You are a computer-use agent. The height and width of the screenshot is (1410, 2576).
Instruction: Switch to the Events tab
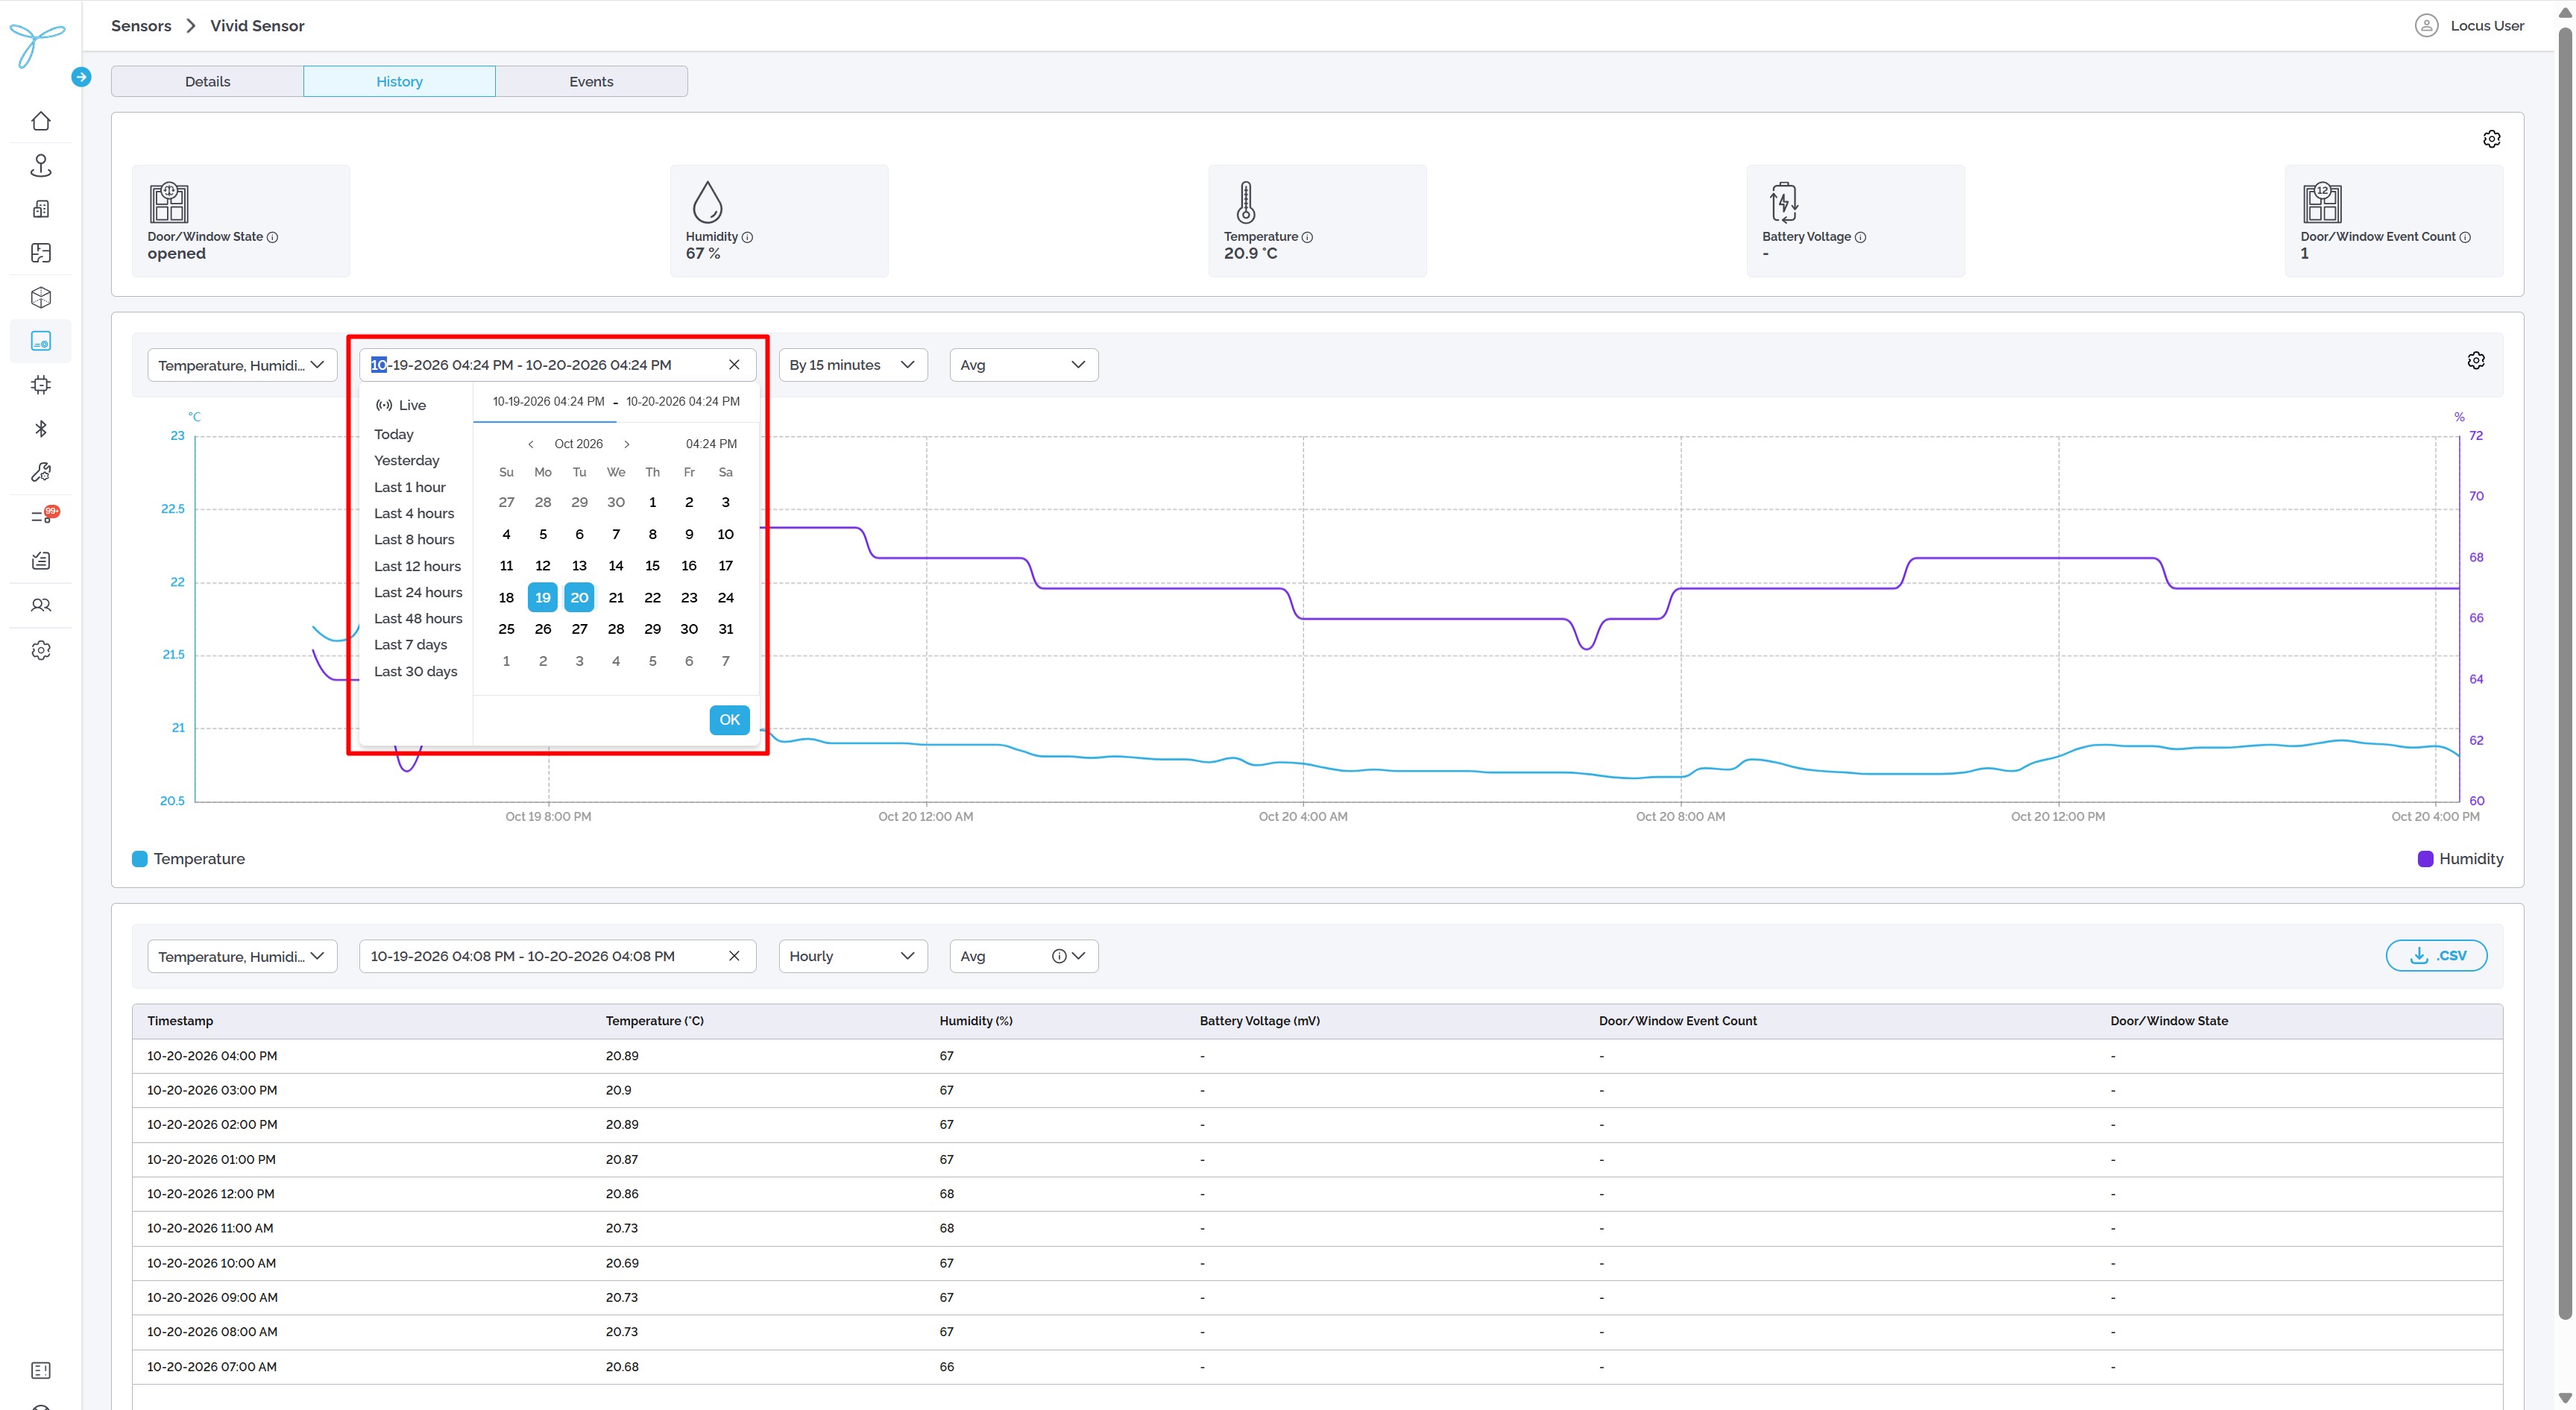[x=591, y=82]
